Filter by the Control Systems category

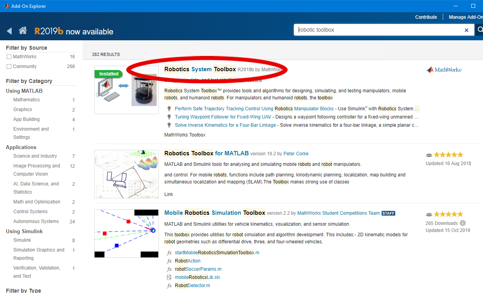pos(30,212)
